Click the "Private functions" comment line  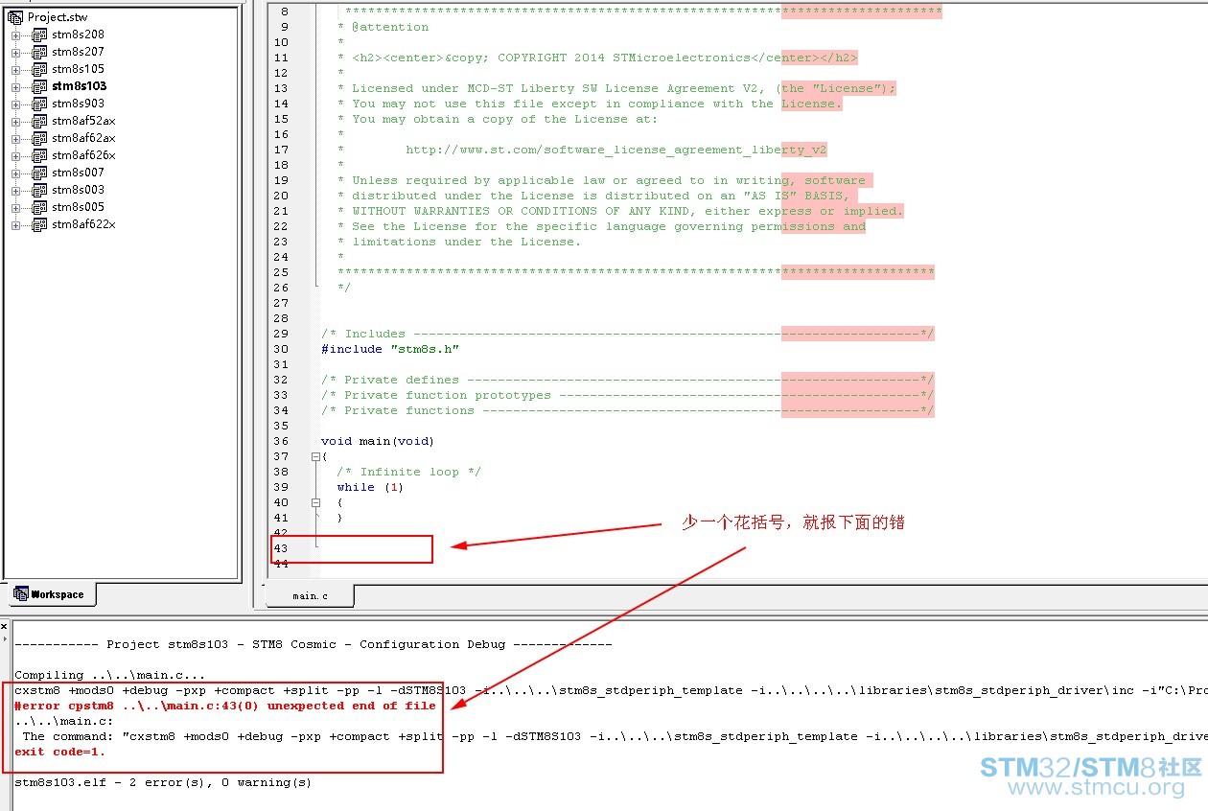[627, 410]
